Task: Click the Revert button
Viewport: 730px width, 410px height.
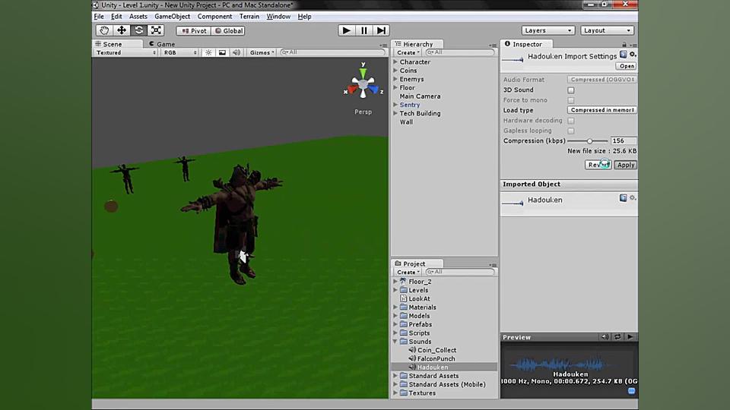Action: point(598,165)
